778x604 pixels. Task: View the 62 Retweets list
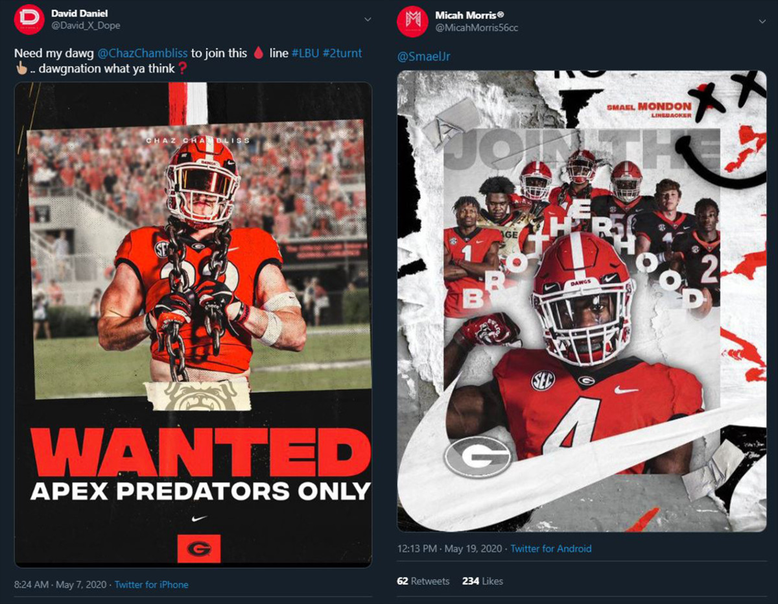[x=423, y=581]
